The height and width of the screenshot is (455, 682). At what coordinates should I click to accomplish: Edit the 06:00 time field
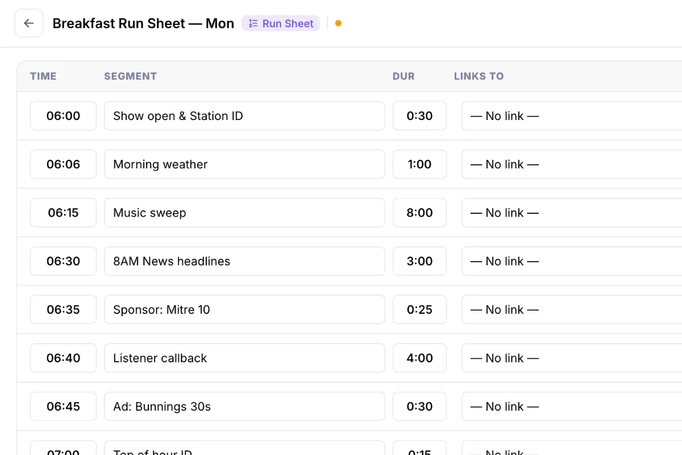tap(63, 116)
